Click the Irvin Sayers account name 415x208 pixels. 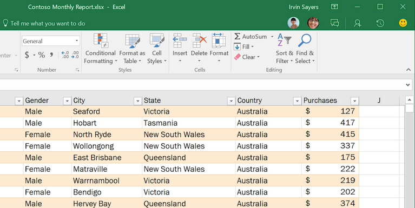point(304,7)
